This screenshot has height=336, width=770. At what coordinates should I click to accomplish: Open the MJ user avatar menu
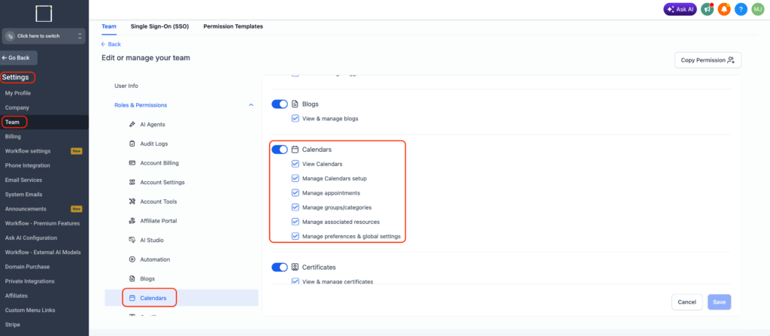[758, 9]
